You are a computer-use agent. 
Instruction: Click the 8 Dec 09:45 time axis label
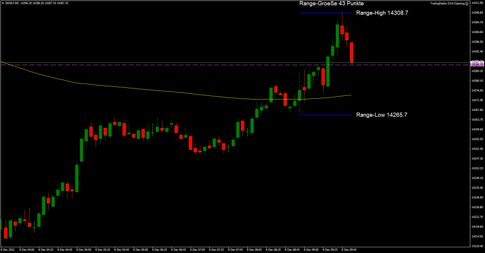(350, 249)
